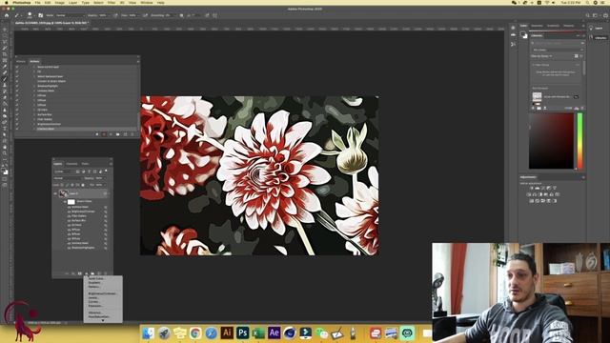Select the Crop tool
The image size is (610, 343).
click(5, 54)
